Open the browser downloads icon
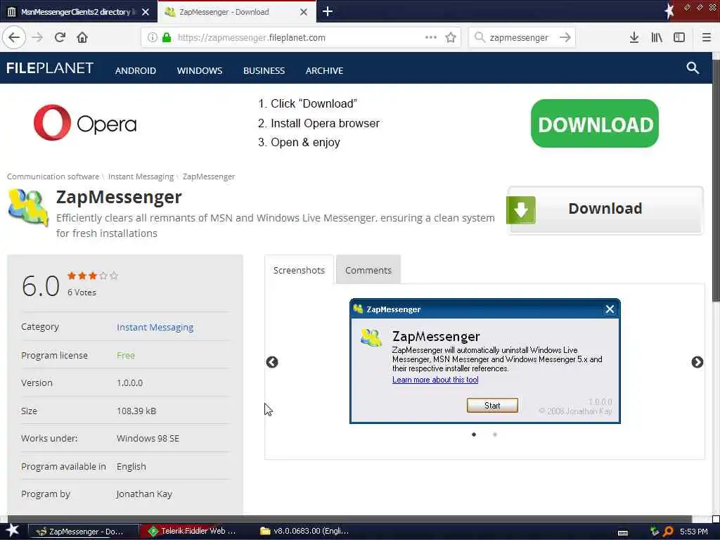 pos(634,37)
